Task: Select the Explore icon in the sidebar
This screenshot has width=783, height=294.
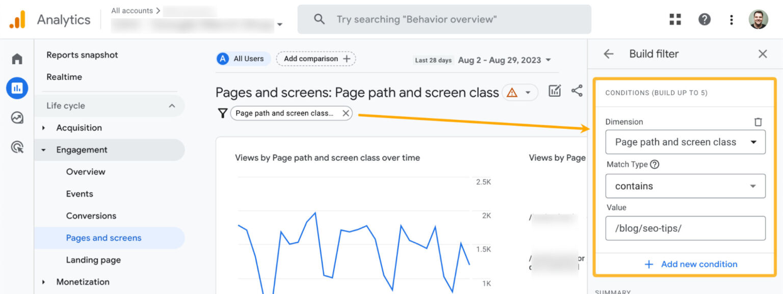Action: pyautogui.click(x=17, y=117)
